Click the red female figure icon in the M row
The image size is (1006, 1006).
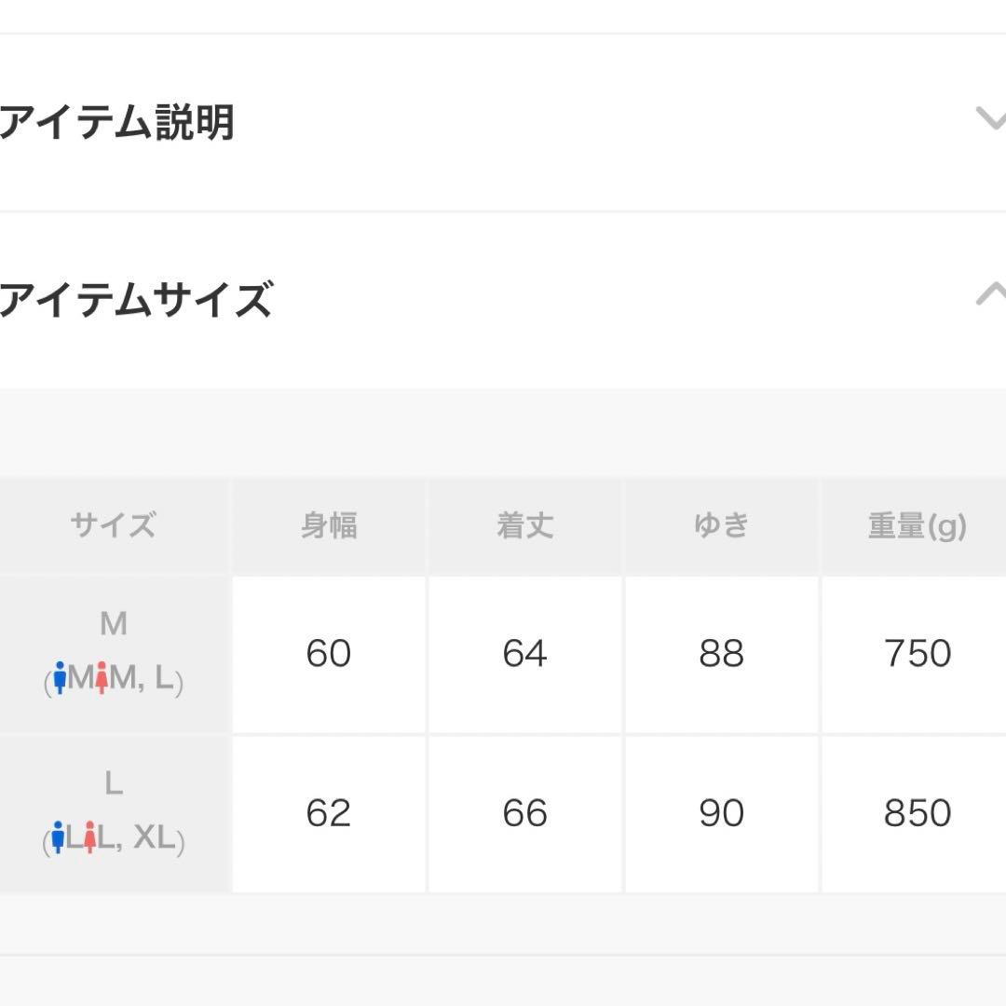(x=101, y=678)
